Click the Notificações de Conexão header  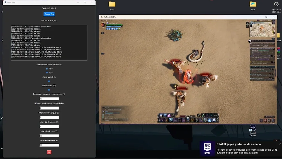pos(262,41)
